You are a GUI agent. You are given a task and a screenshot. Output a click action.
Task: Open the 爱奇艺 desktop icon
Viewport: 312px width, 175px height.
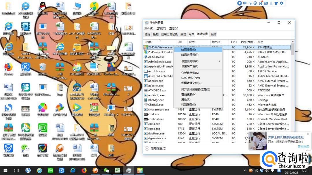click(x=42, y=130)
